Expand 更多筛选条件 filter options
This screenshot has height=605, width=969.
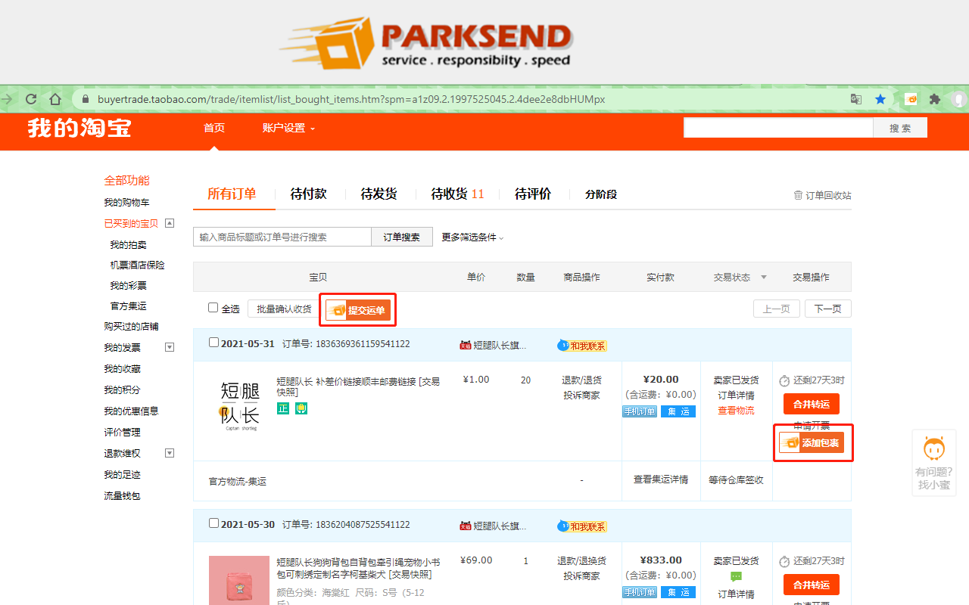472,237
